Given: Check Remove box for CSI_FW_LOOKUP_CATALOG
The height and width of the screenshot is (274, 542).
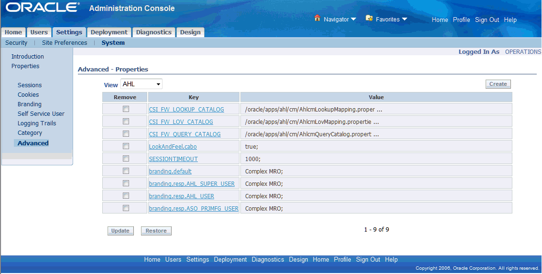Looking at the screenshot, I should click(126, 109).
